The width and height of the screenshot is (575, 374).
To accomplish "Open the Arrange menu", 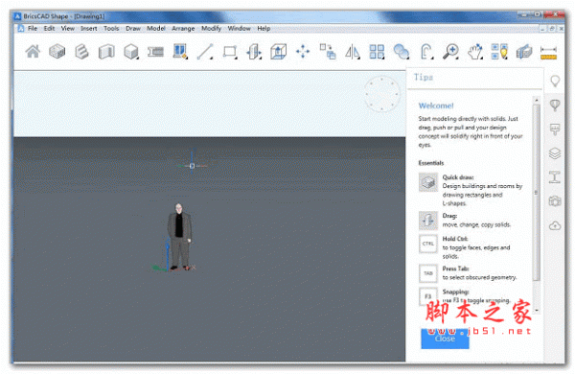I will (183, 28).
